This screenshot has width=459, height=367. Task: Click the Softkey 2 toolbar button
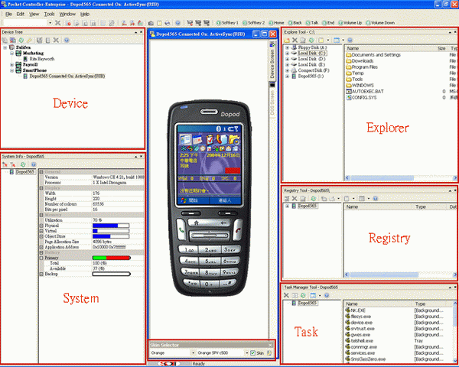[253, 22]
